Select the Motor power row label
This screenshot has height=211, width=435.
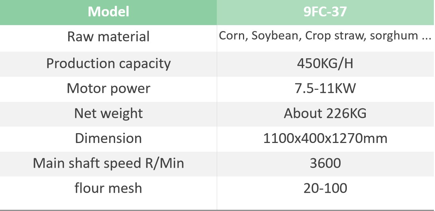pos(108,89)
